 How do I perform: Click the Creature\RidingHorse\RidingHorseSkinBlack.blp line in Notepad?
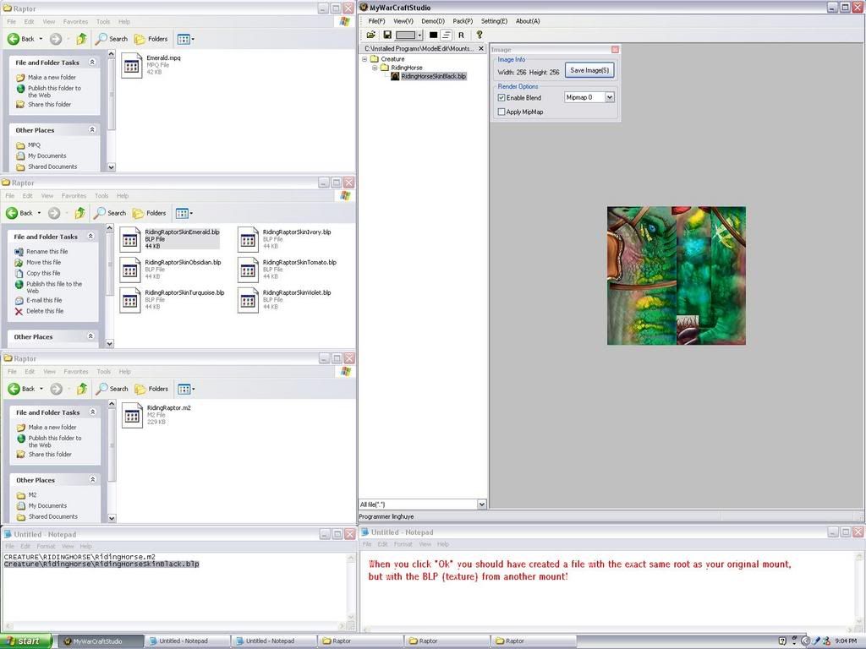[x=101, y=564]
